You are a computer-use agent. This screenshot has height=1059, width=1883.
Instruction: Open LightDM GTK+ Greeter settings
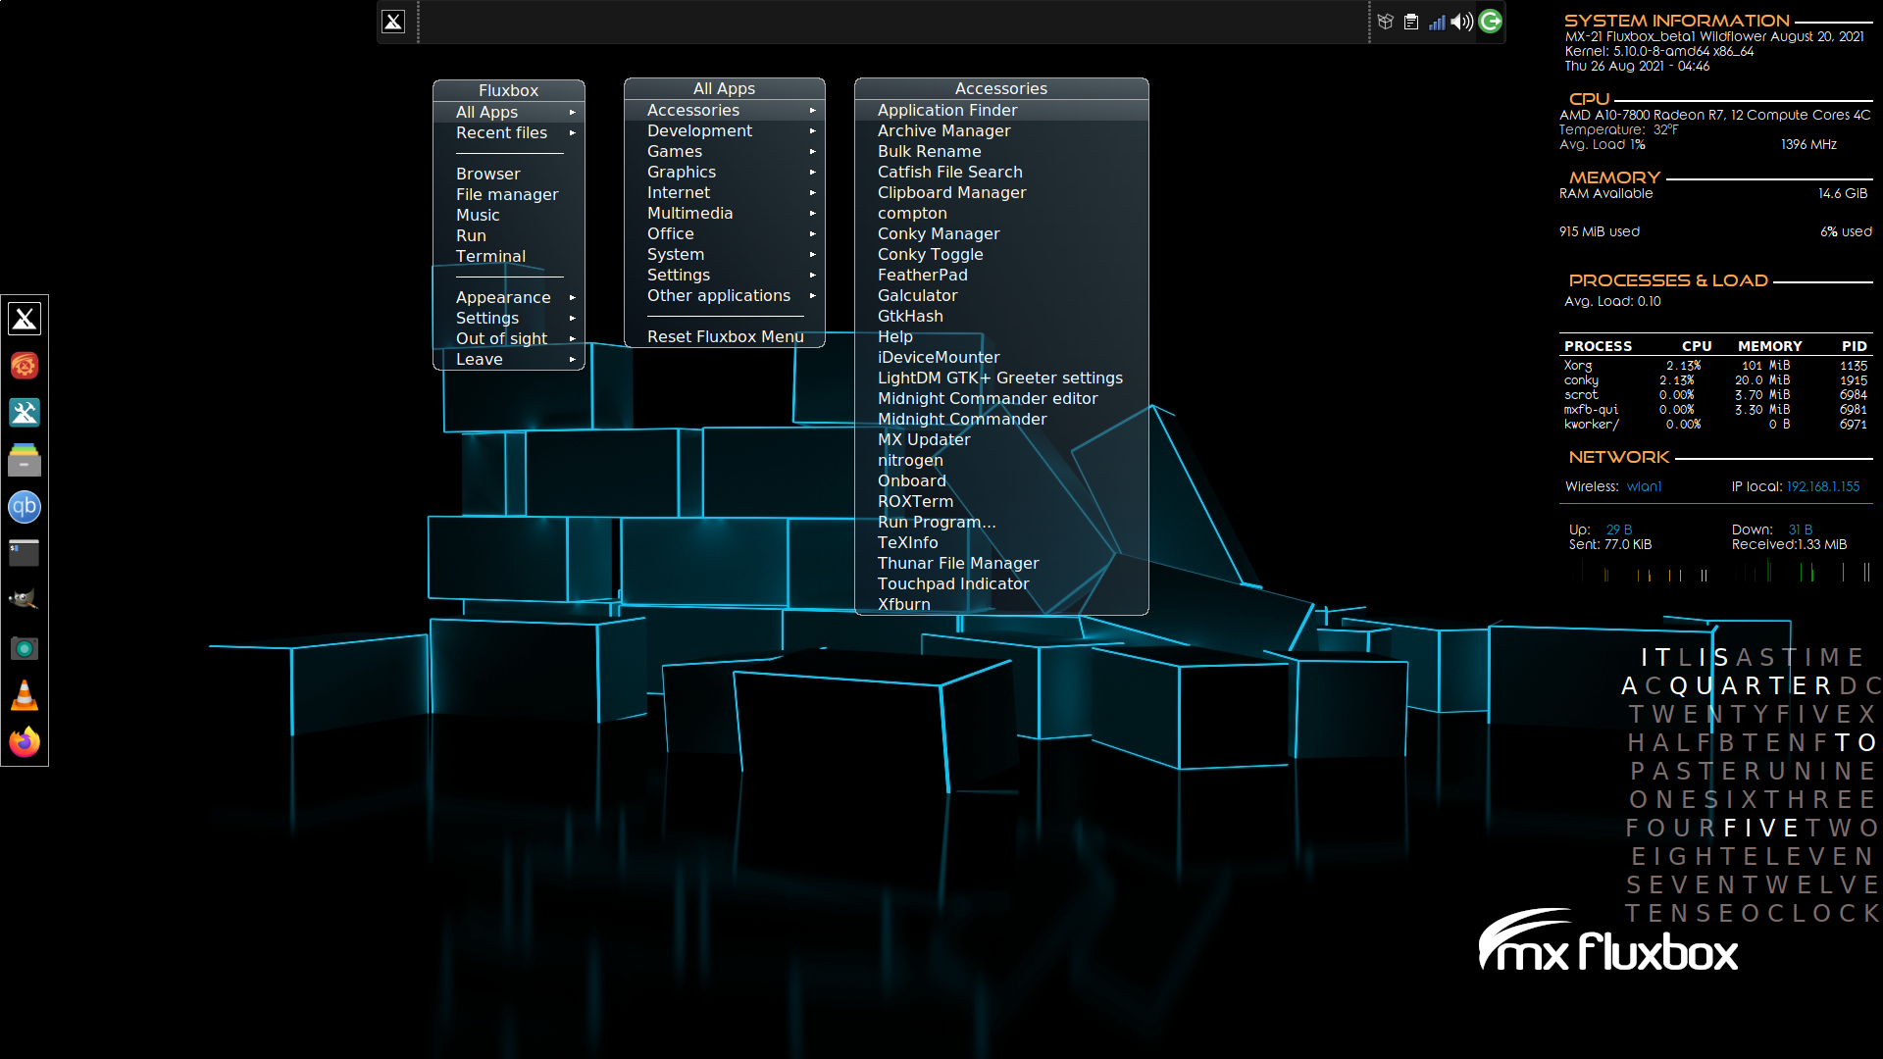coord(1001,378)
